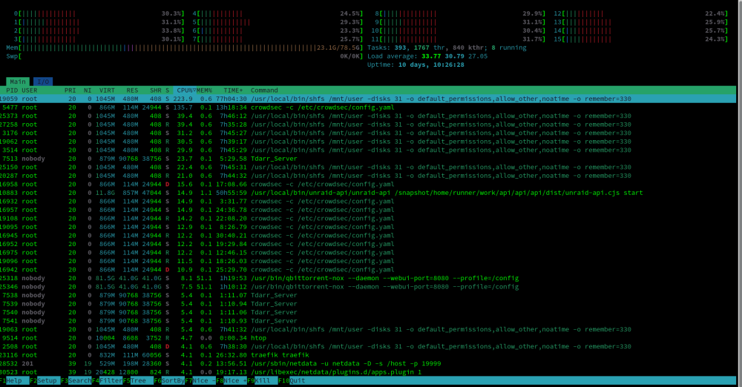The width and height of the screenshot is (742, 387).
Task: Select the Tdarr_Server row with PID 7541
Action: [368, 321]
